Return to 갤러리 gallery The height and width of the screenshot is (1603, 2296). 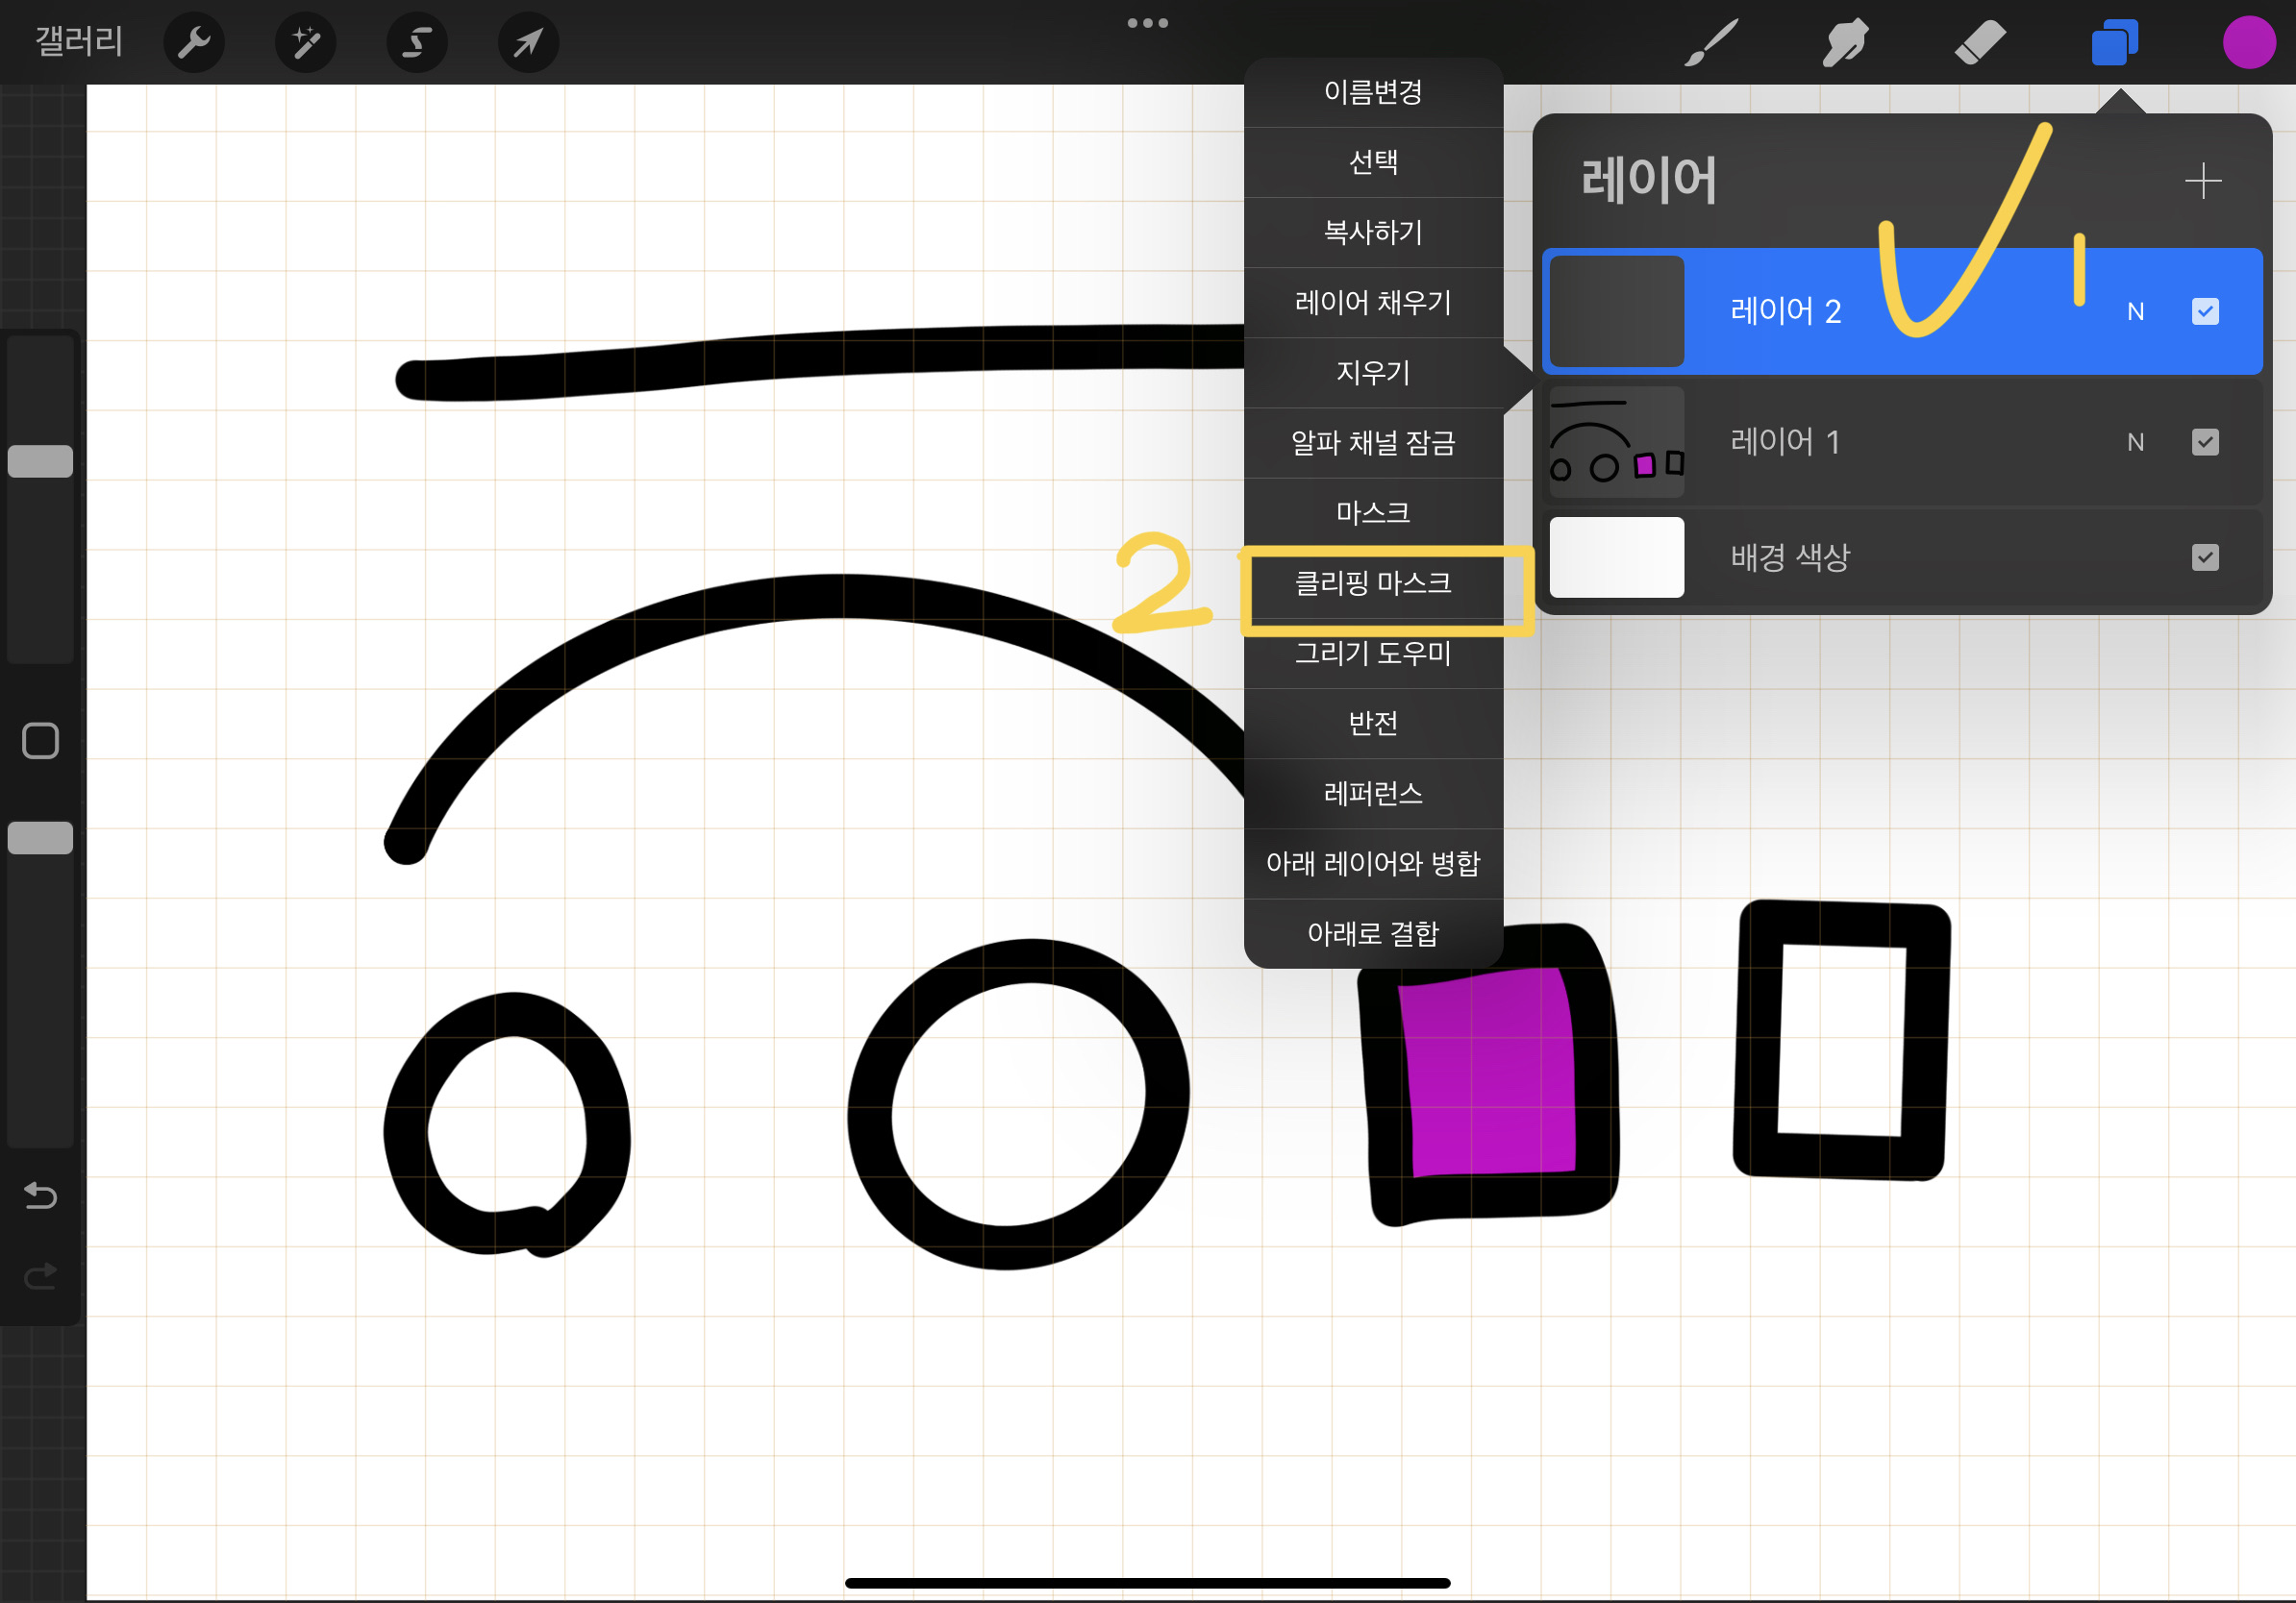coord(79,42)
